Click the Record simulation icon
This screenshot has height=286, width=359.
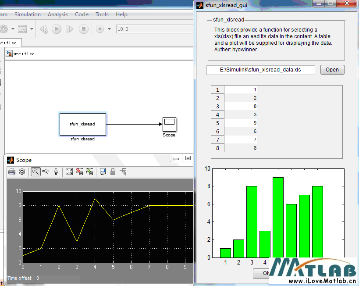100,29
